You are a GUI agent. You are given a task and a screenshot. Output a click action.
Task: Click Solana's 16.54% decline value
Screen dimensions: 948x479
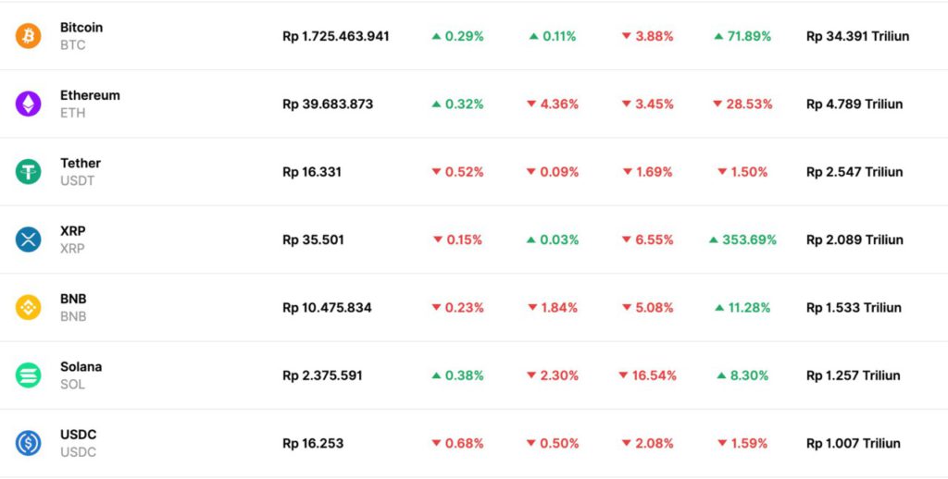[x=653, y=376]
